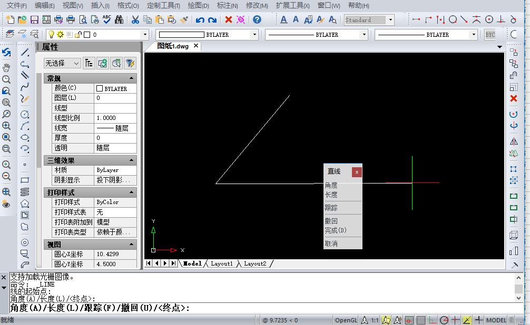Open Help with the question mark icon

(x=257, y=19)
